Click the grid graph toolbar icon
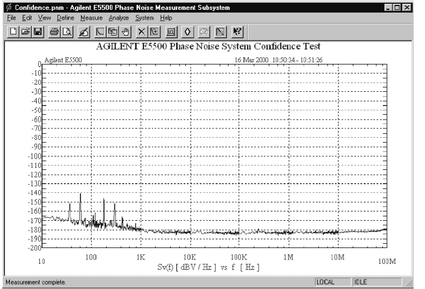Screen dimensions: 425x289 pyautogui.click(x=220, y=32)
